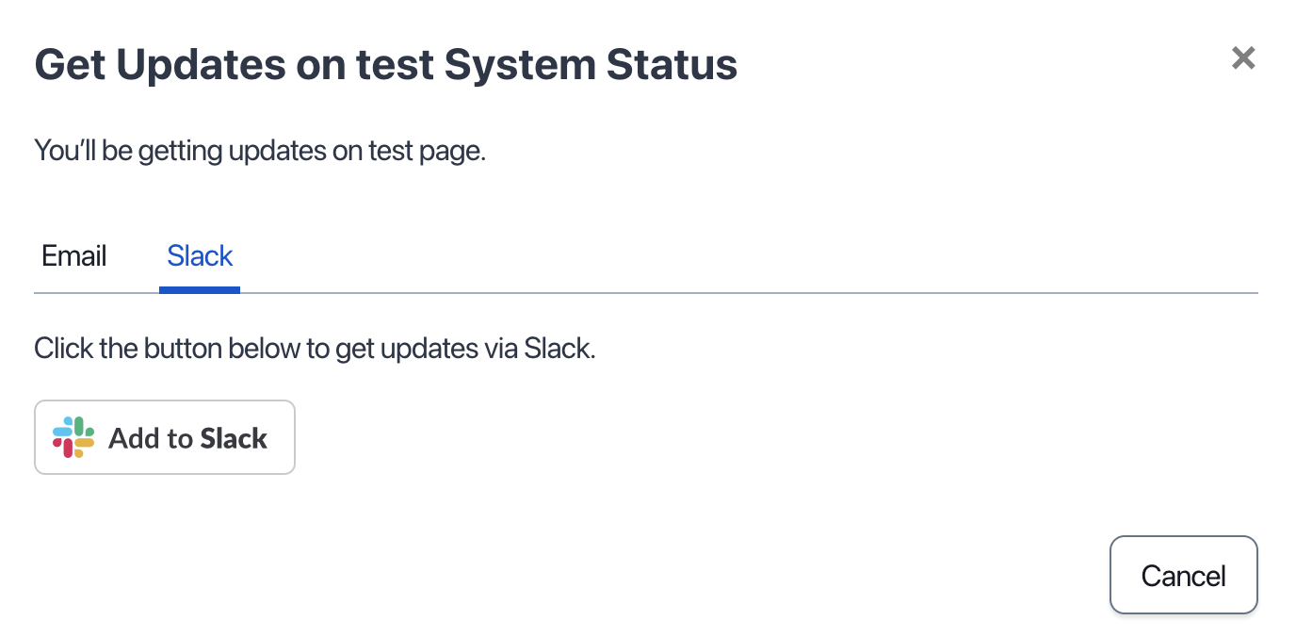Click the 'Get Updates on test System Status' heading
The width and height of the screenshot is (1296, 637).
click(x=386, y=65)
